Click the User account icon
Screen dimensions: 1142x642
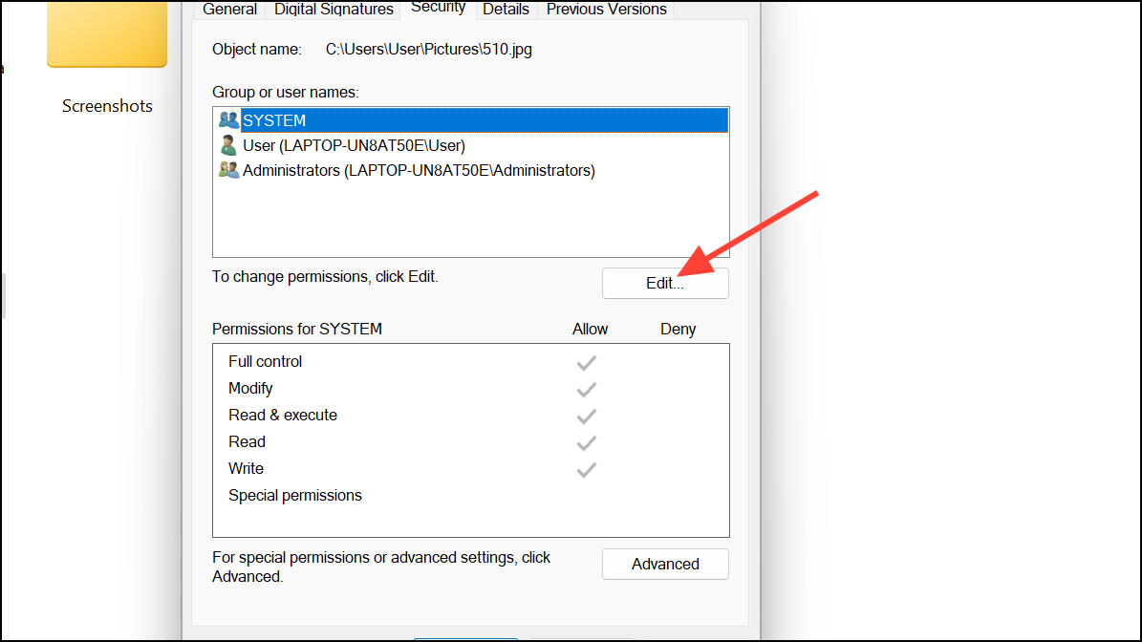tap(228, 145)
